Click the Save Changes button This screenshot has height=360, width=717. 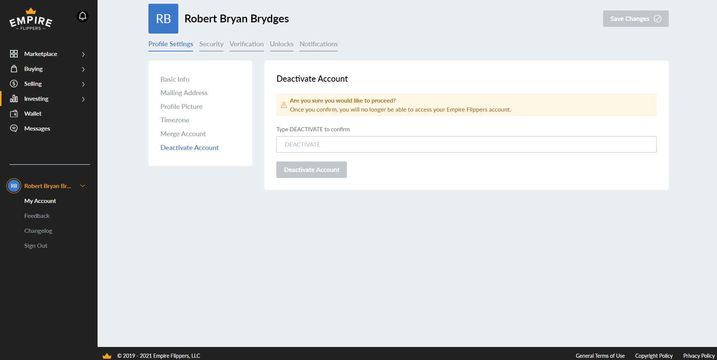636,19
